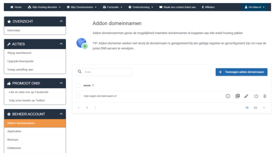The height and width of the screenshot is (153, 274).
Task: Collapse the OVERZICHT panel chevron
Action: tap(61, 21)
